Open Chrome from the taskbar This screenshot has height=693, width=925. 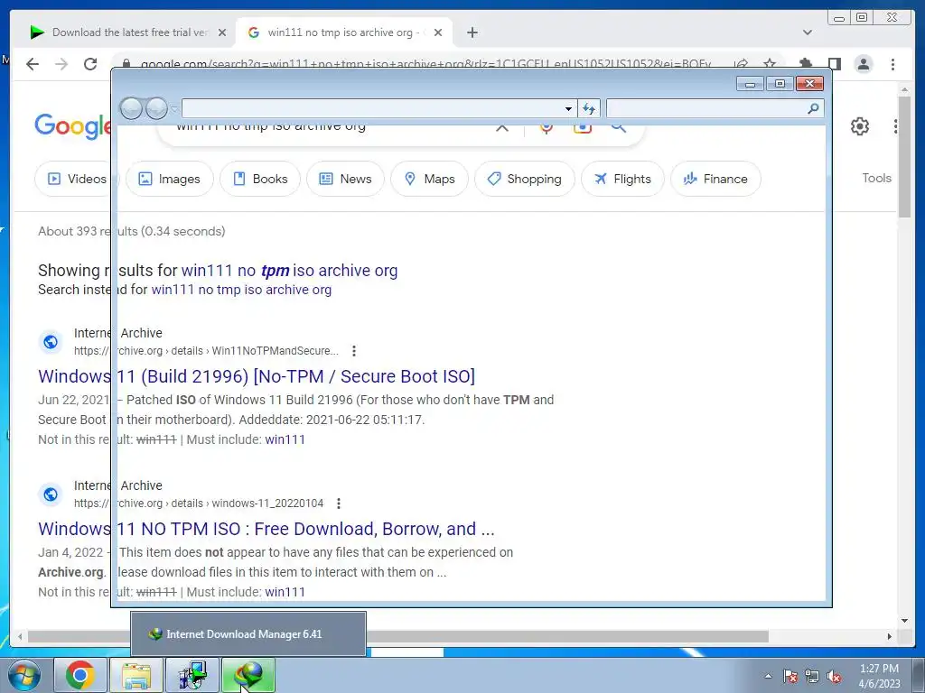coord(80,675)
